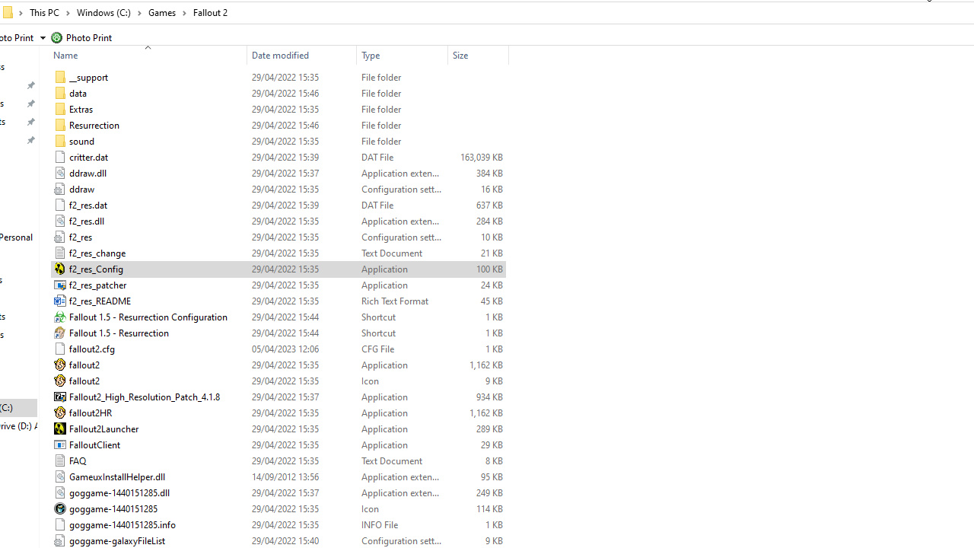Select the goggame-1440151285 Icon file icon
This screenshot has width=974, height=548.
(60, 508)
